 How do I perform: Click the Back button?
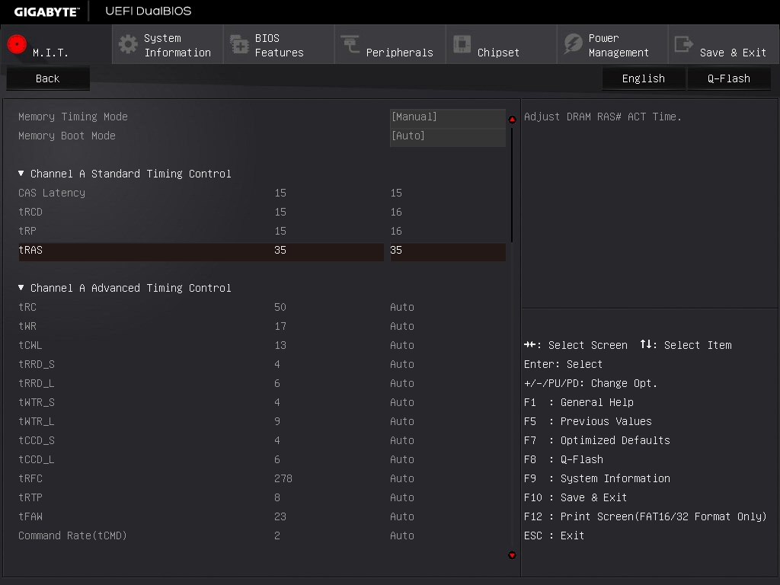48,78
